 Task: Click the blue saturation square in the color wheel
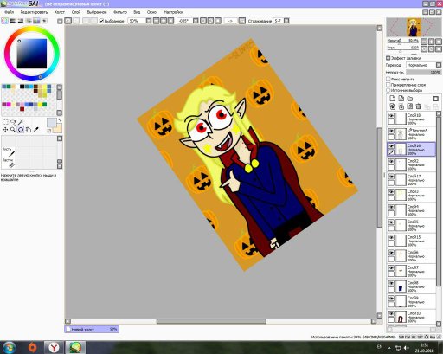tap(32, 54)
